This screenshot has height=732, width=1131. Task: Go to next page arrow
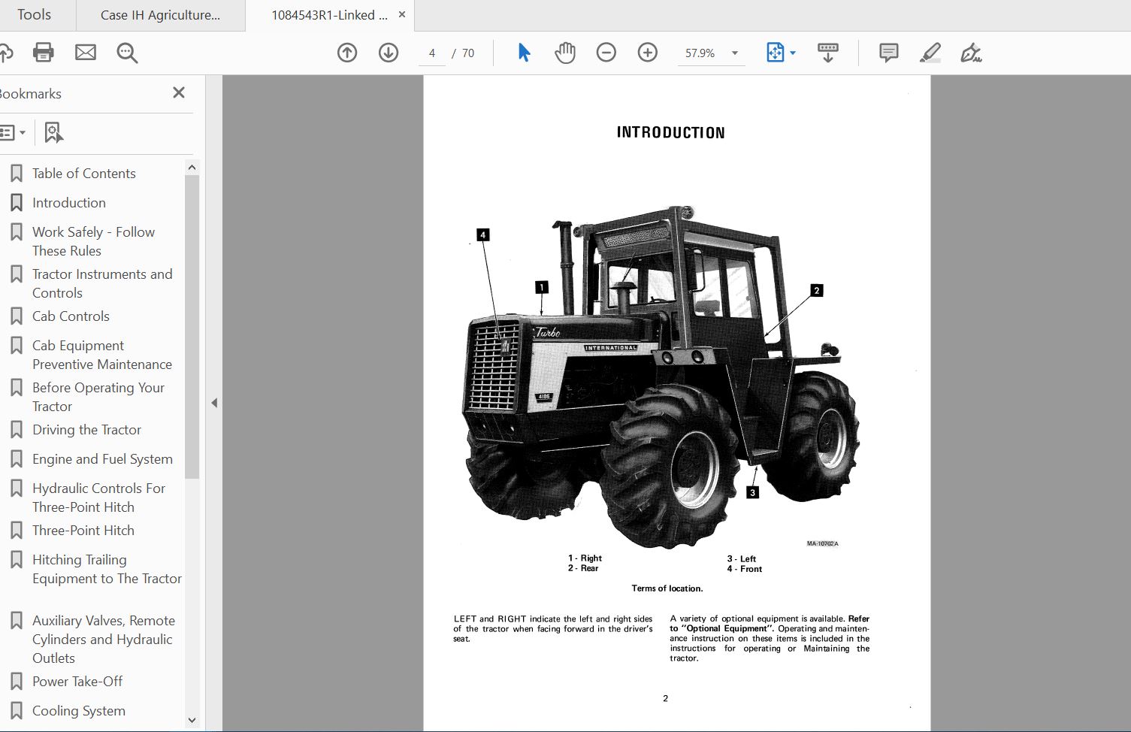[389, 53]
